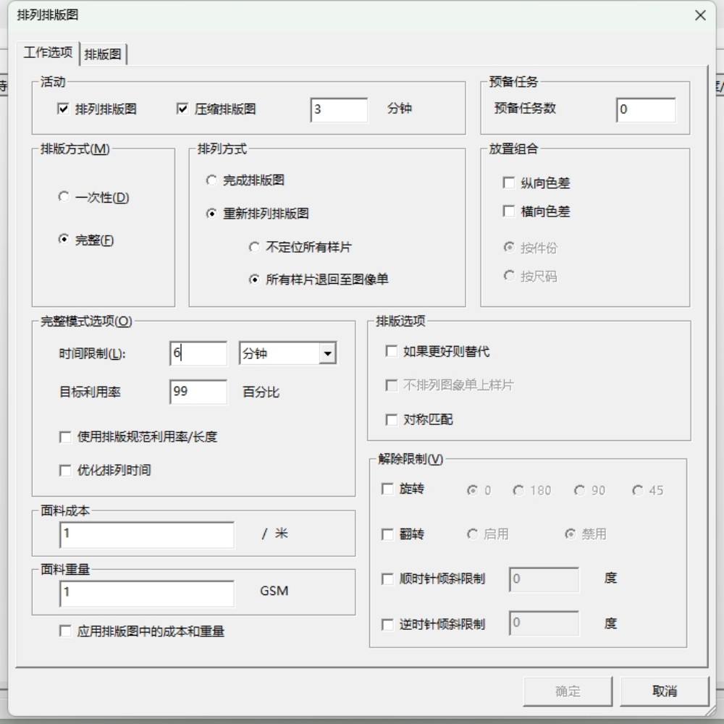Enable the 纵向色差 checkbox
Image resolution: width=724 pixels, height=724 pixels.
click(x=509, y=183)
